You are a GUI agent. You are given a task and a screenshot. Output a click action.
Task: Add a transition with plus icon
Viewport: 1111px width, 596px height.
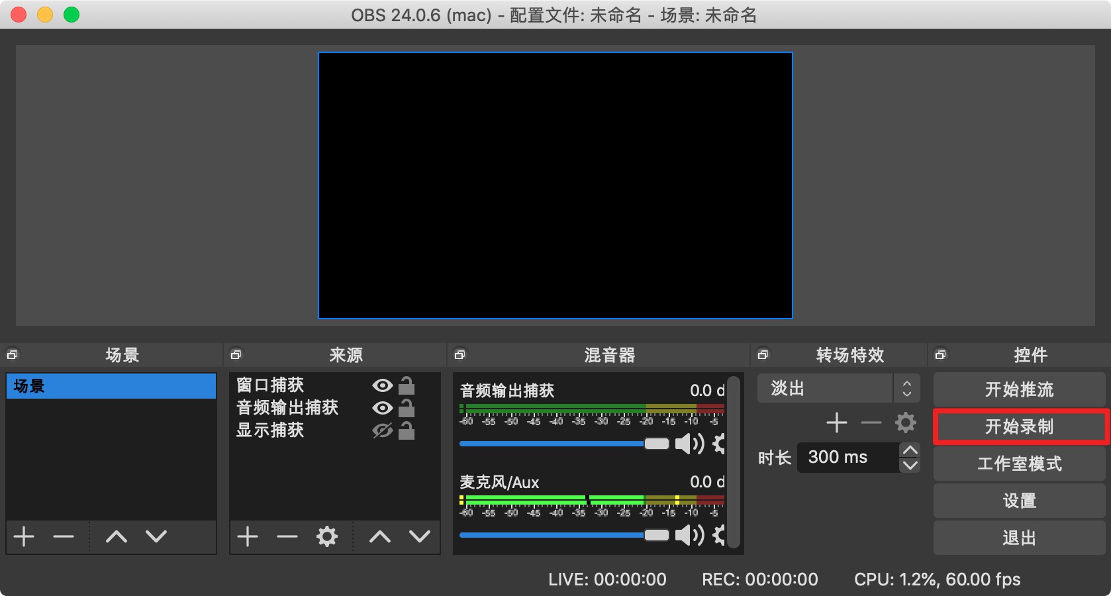click(x=837, y=422)
